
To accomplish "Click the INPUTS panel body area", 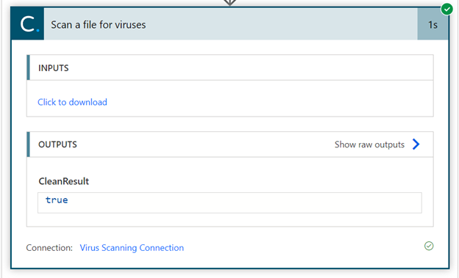I will point(230,98).
